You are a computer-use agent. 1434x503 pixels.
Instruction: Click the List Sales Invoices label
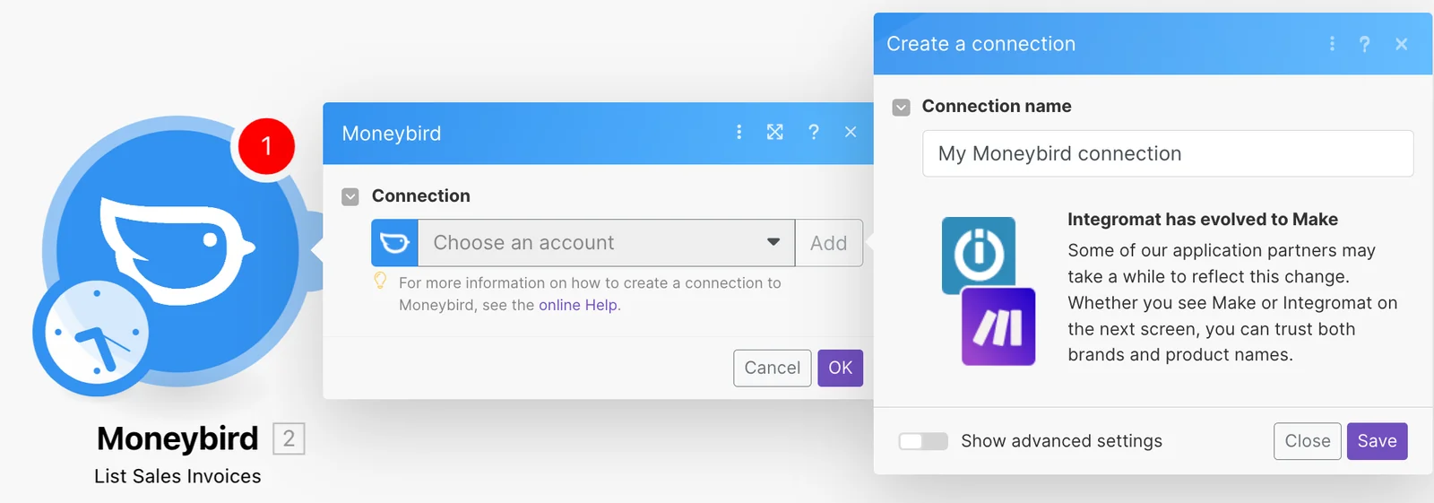(x=177, y=477)
